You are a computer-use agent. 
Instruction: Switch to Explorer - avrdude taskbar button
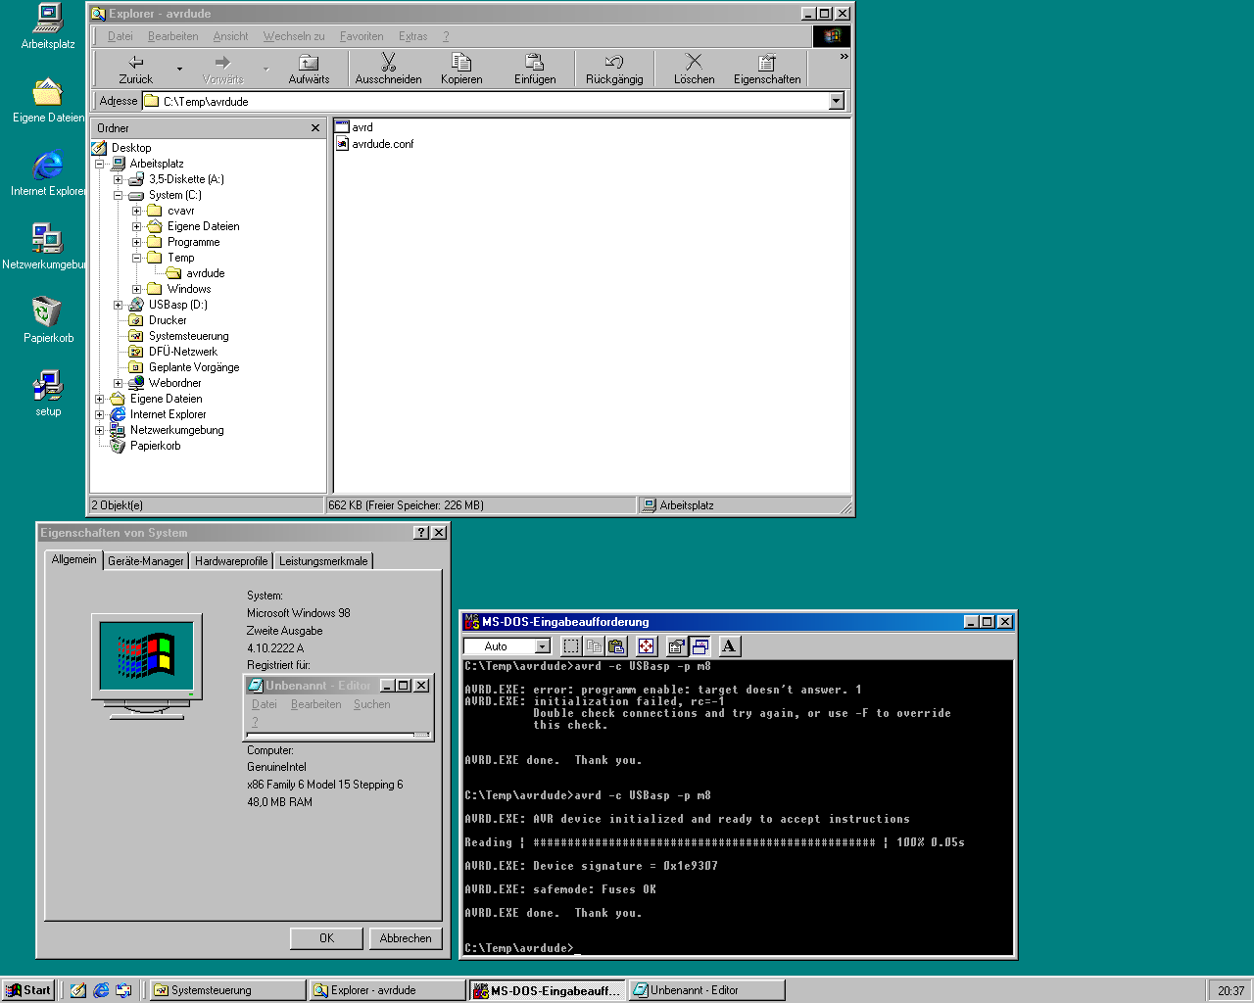[387, 990]
